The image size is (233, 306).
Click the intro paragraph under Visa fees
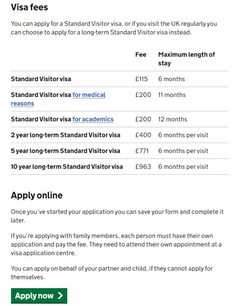(x=114, y=28)
